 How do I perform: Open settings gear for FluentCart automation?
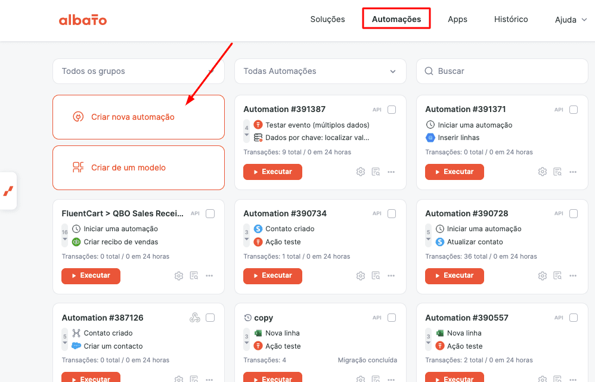pyautogui.click(x=179, y=276)
